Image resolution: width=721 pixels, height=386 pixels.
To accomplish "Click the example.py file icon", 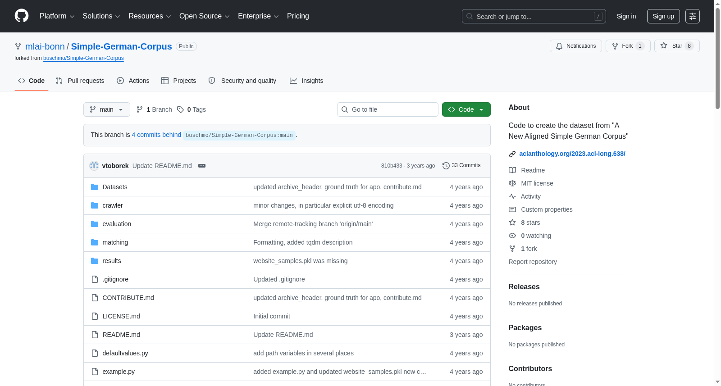I will [x=95, y=372].
